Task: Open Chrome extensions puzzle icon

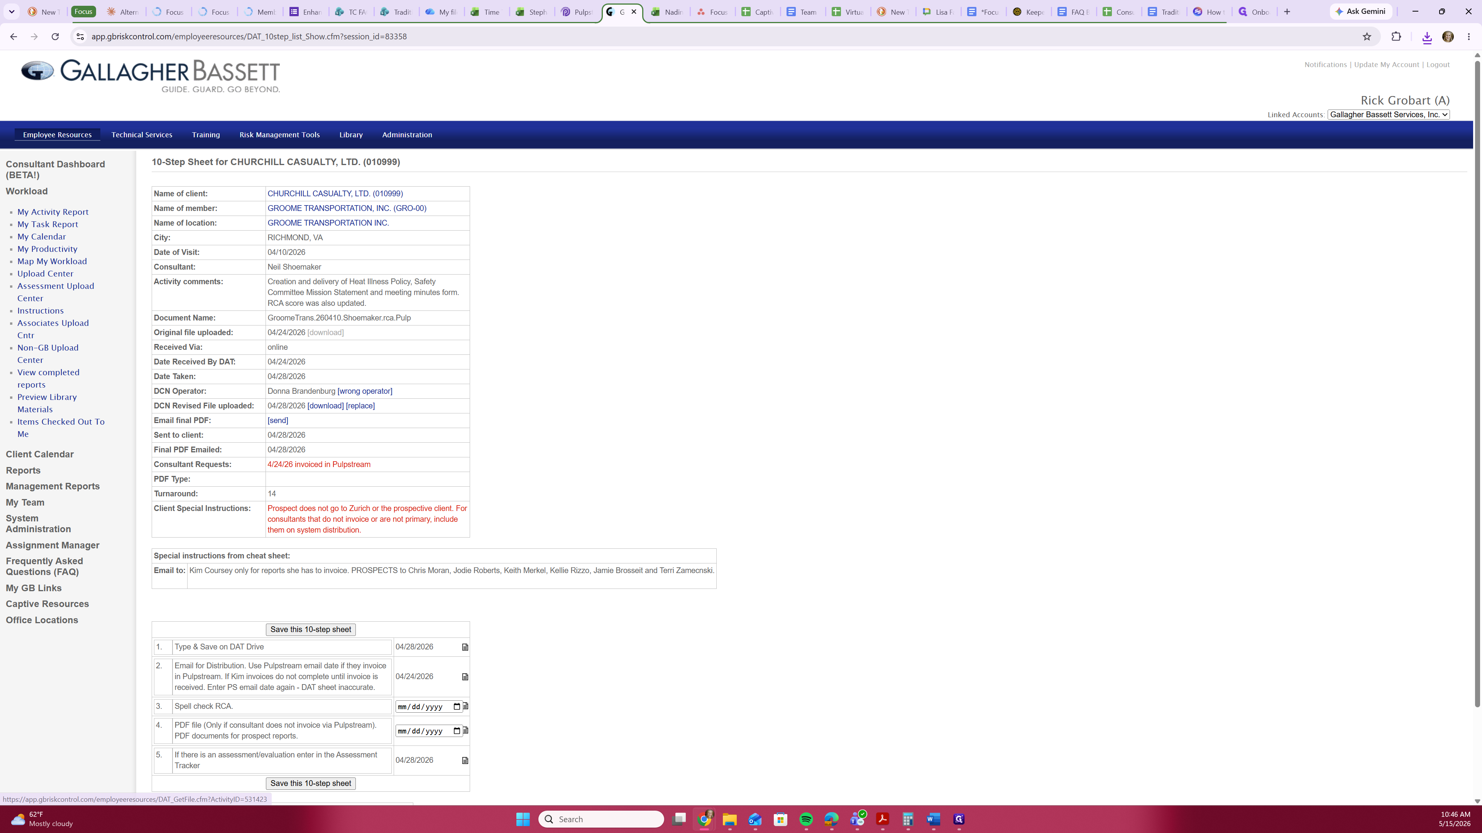Action: [x=1396, y=37]
